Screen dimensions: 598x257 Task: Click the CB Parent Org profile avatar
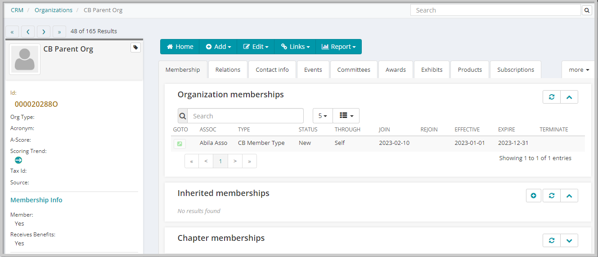click(x=25, y=59)
